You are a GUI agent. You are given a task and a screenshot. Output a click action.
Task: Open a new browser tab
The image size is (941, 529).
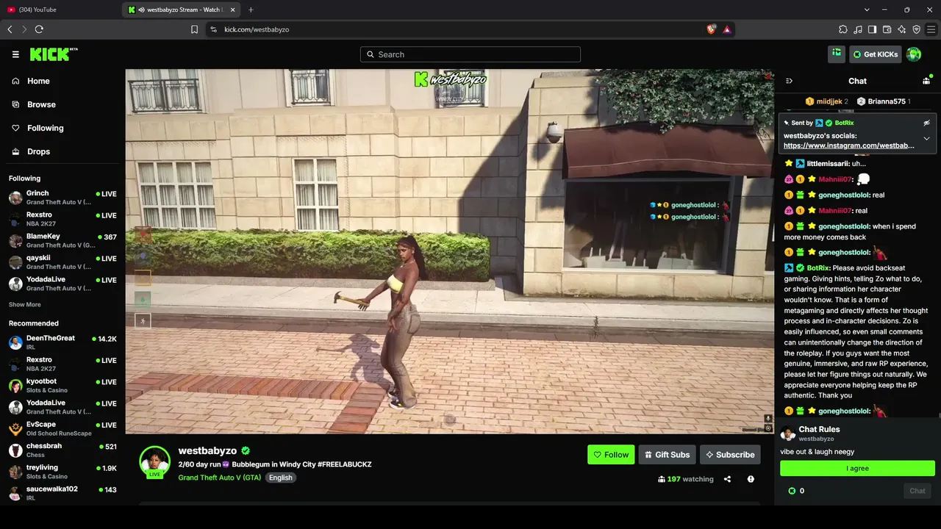pos(251,10)
